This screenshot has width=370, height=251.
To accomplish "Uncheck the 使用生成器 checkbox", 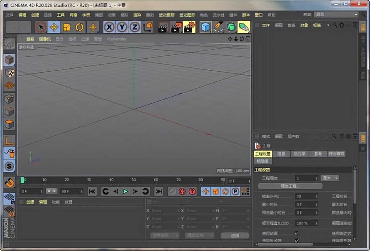I will [x=297, y=240].
